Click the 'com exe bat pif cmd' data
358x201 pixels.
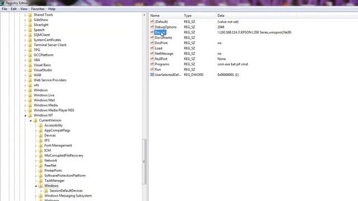coord(233,64)
